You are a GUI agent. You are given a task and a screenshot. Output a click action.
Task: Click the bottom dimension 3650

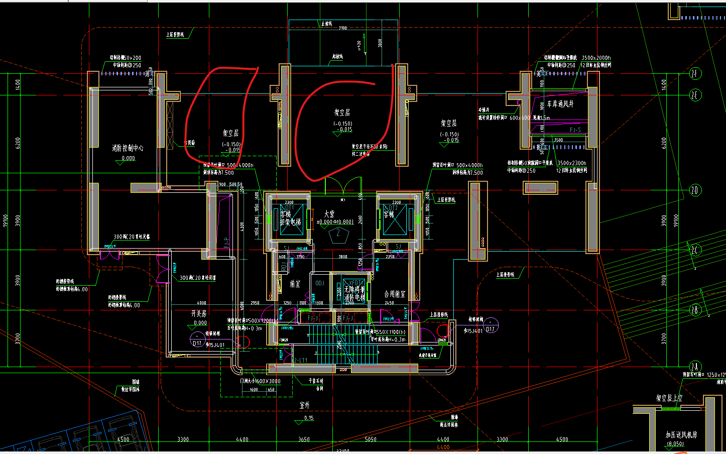pos(304,439)
